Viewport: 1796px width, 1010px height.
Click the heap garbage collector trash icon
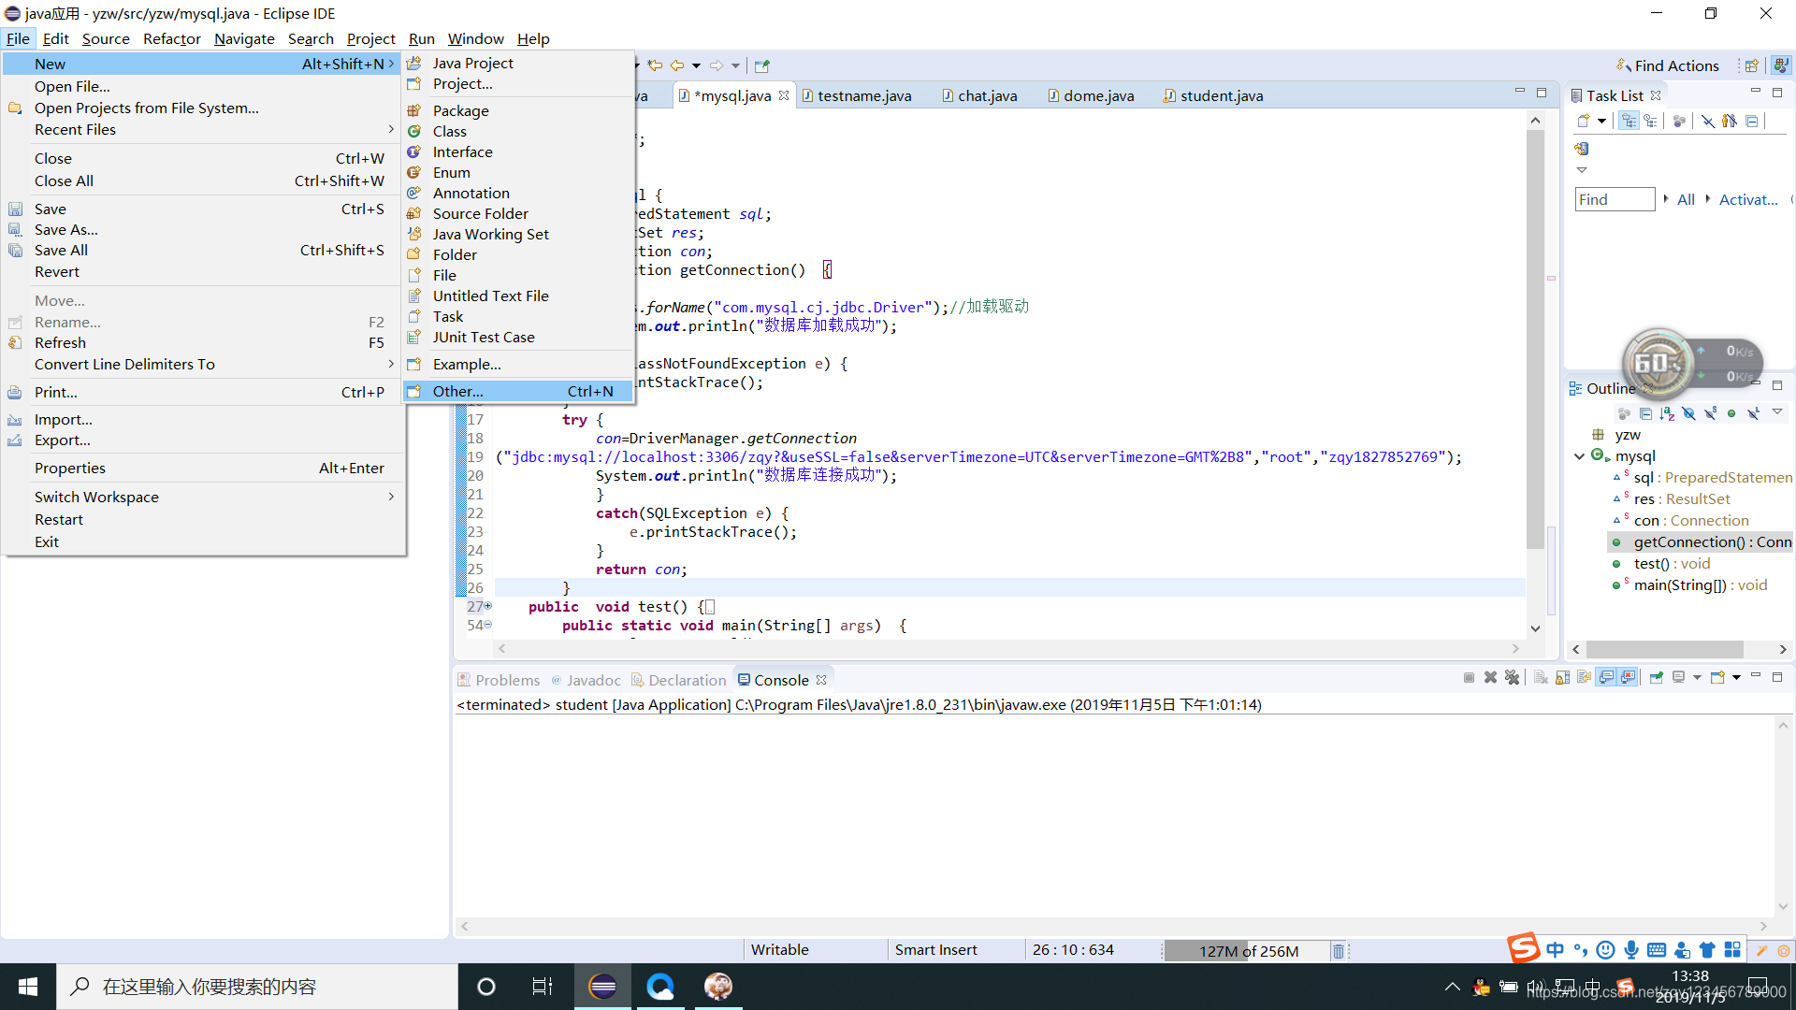coord(1338,951)
